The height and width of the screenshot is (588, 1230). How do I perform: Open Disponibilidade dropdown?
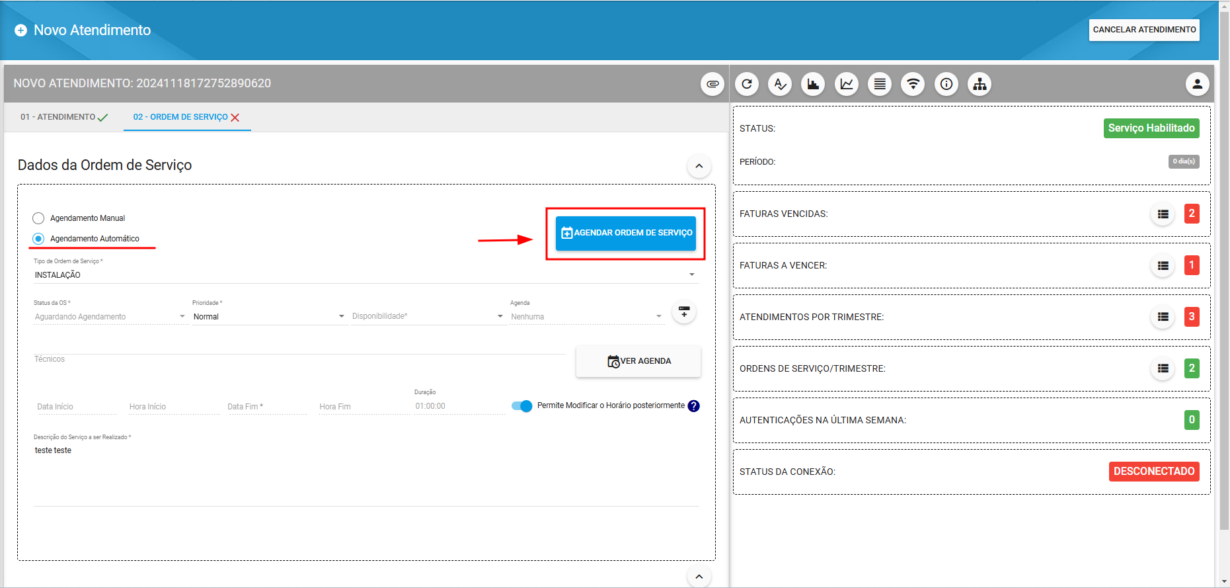pos(428,316)
